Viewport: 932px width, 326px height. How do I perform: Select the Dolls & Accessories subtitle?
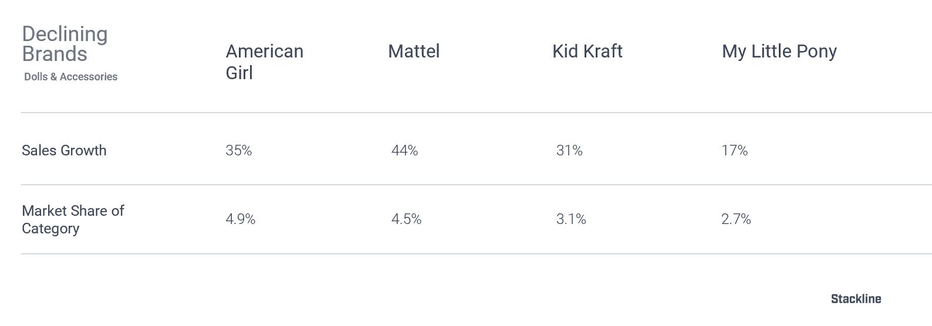click(71, 77)
